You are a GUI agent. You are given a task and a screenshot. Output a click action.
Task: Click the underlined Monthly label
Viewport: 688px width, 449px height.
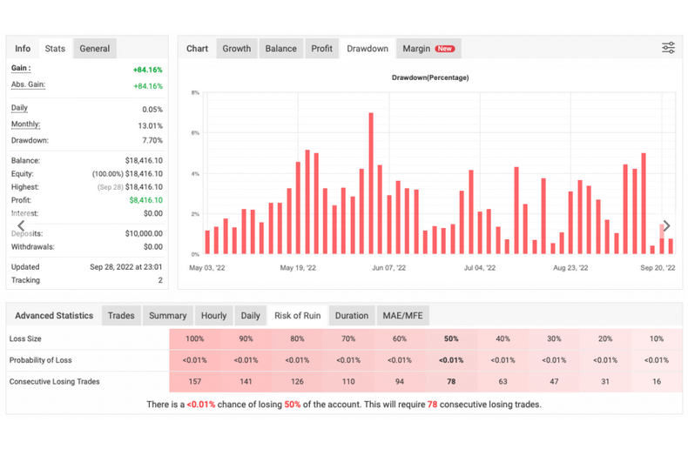click(x=25, y=124)
